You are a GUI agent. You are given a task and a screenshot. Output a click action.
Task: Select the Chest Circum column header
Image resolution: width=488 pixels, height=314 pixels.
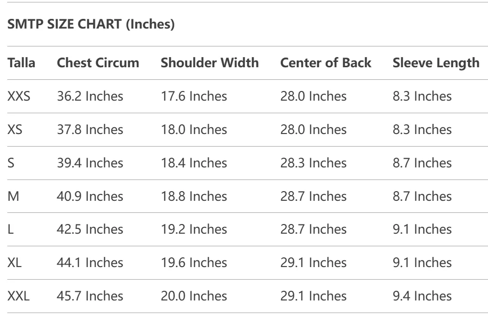click(98, 63)
